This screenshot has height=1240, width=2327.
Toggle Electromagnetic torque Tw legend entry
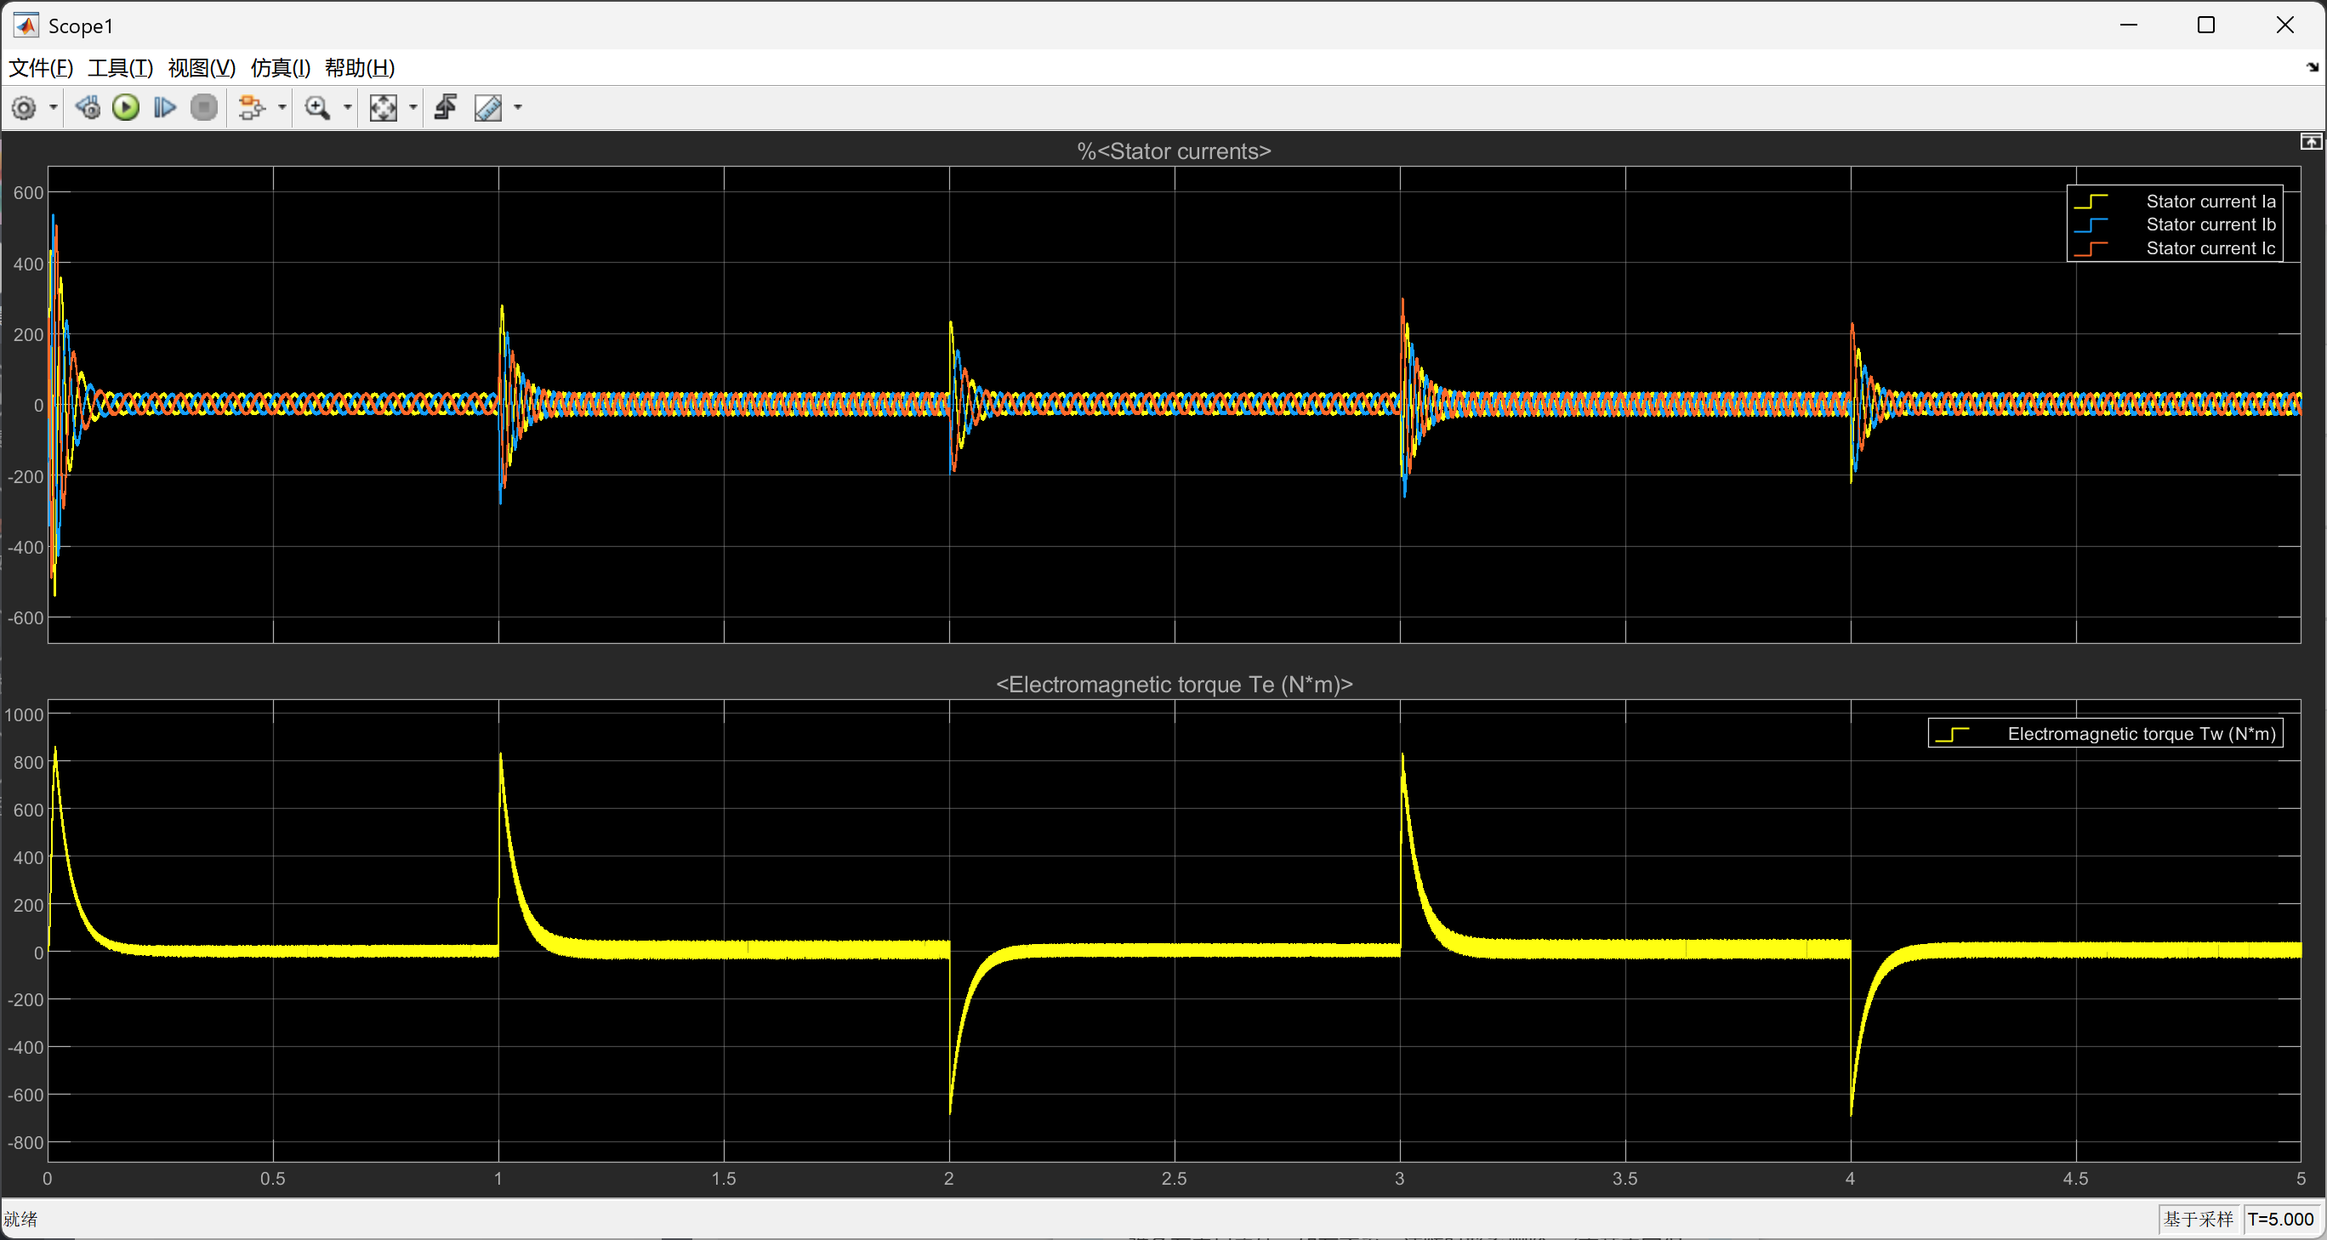[x=2140, y=734]
